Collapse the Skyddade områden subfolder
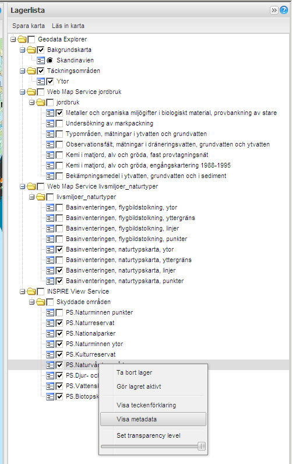This screenshot has height=464, width=292. tap(32, 302)
